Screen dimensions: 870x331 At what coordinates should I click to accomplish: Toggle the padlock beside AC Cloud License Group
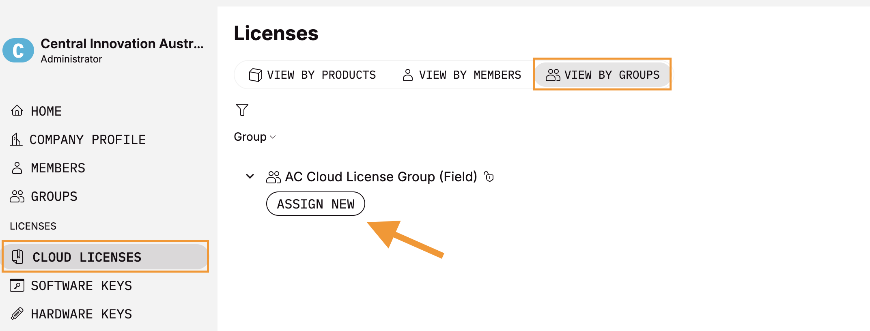[x=489, y=177]
